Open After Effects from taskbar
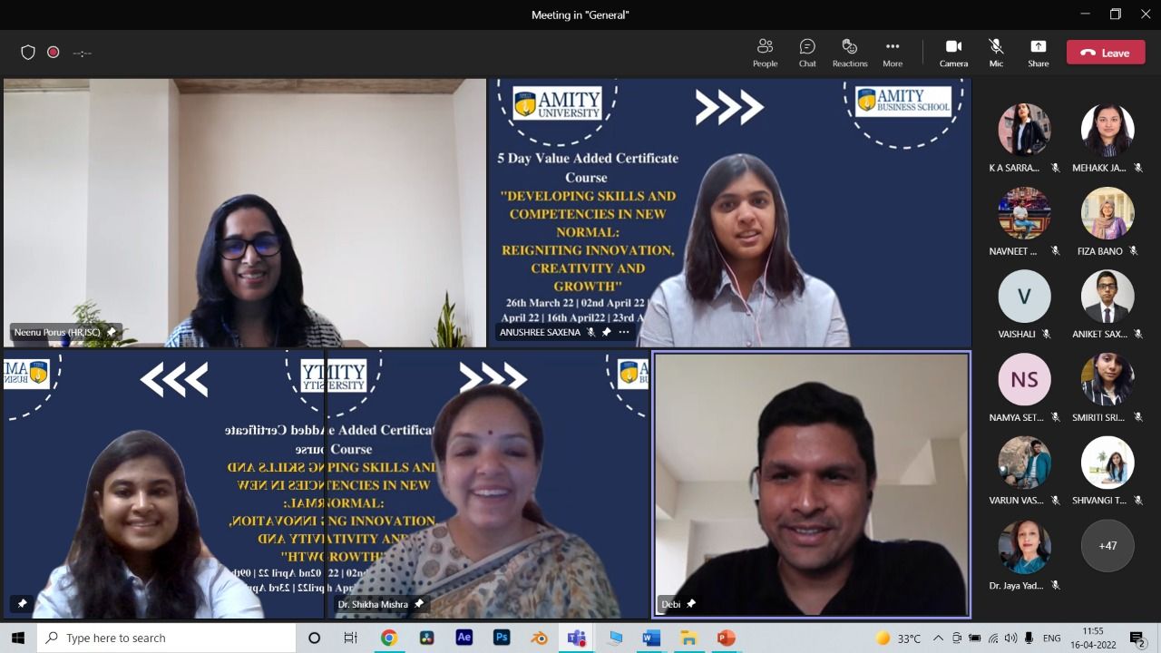1161x653 pixels. pyautogui.click(x=464, y=638)
